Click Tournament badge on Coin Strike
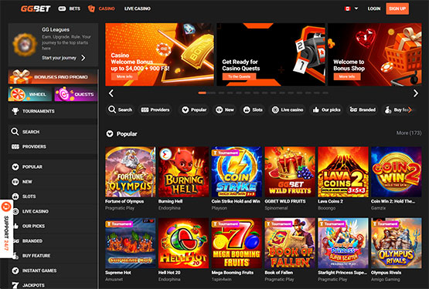Viewport: 429px width, 289px height. (x=226, y=153)
